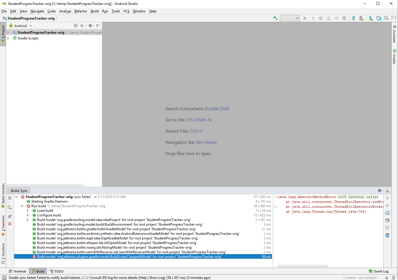Screen dimensions: 398x280
Task: Click the Print icon in build output
Action: pyautogui.click(x=387, y=228)
